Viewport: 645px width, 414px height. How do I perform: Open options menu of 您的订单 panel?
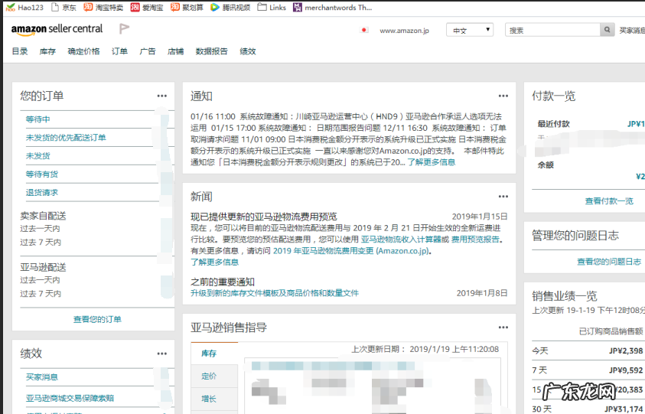[162, 96]
